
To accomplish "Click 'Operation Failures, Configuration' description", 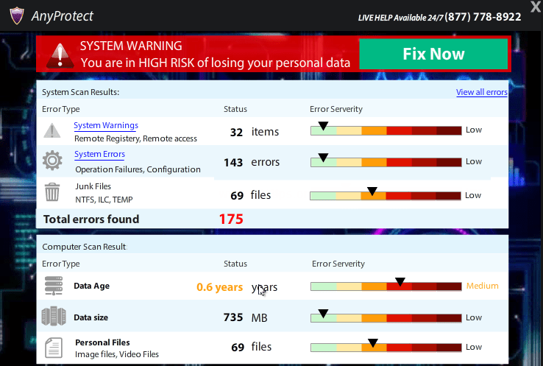I will 138,169.
